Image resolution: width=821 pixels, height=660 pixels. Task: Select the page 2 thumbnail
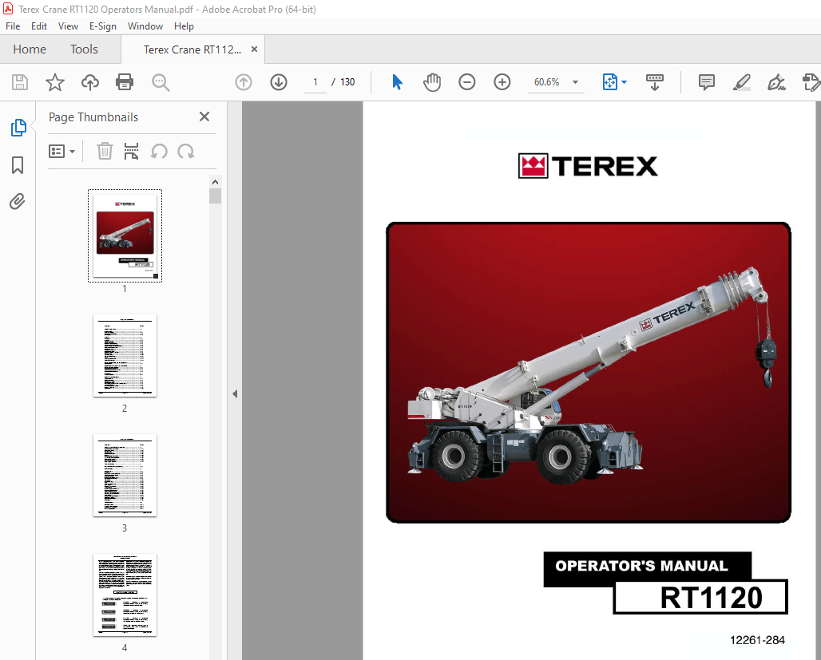click(124, 356)
